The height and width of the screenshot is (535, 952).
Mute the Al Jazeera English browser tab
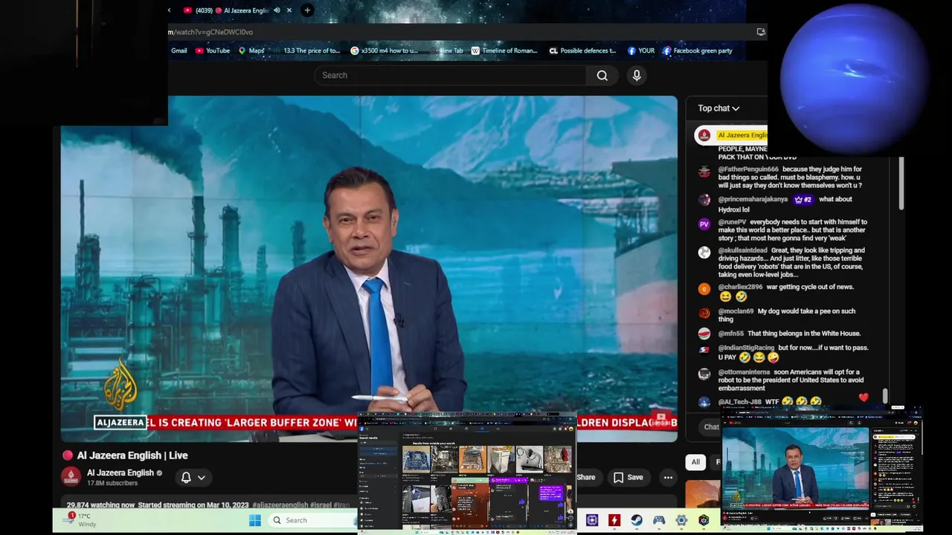(277, 10)
